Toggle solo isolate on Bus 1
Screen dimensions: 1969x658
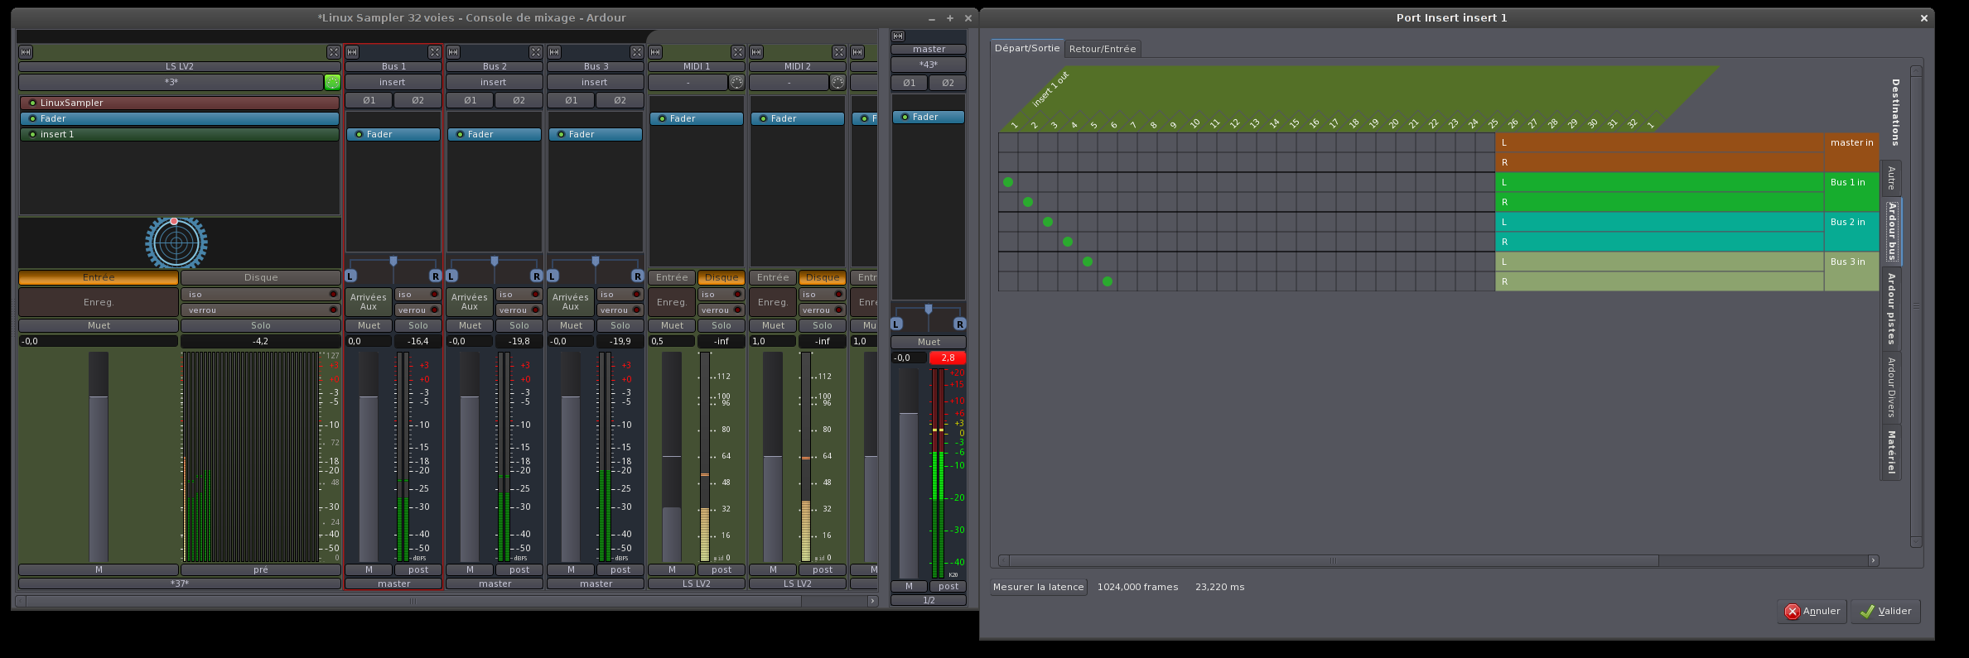417,295
